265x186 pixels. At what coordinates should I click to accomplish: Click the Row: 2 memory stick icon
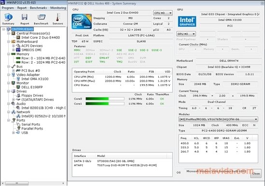(x=18, y=62)
